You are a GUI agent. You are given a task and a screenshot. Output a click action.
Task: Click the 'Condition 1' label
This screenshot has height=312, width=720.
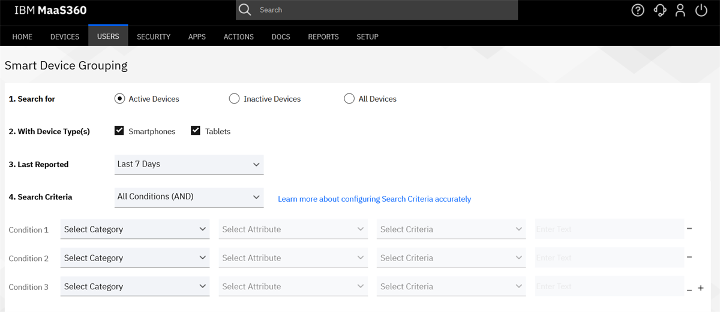[29, 230]
